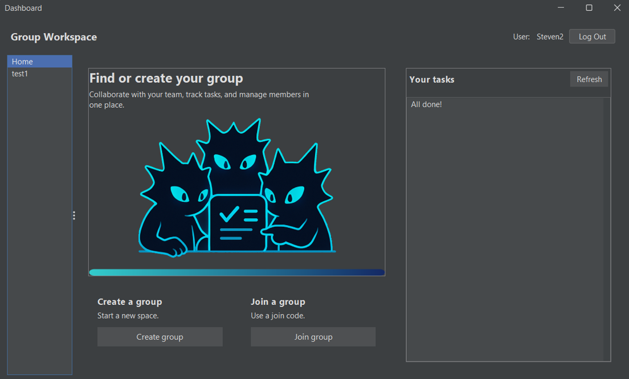The image size is (629, 379).
Task: Close the Dashboard window
Action: click(617, 7)
